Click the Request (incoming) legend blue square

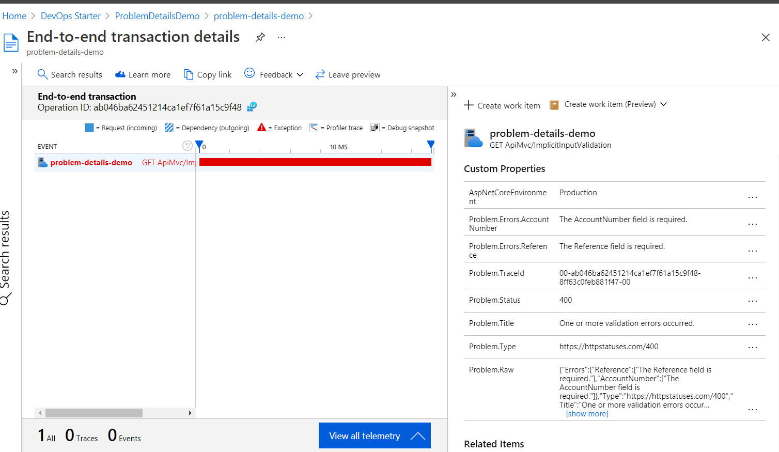89,128
